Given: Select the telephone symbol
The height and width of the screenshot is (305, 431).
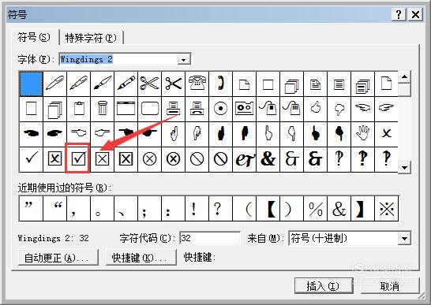Looking at the screenshot, I should 197,84.
